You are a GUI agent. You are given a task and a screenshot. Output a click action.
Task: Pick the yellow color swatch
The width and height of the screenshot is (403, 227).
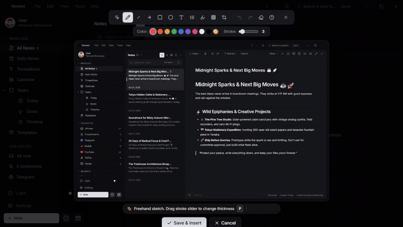[x=167, y=31]
